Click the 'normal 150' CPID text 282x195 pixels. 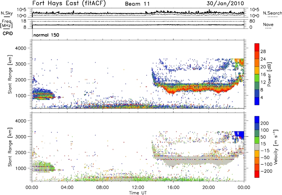click(x=46, y=35)
